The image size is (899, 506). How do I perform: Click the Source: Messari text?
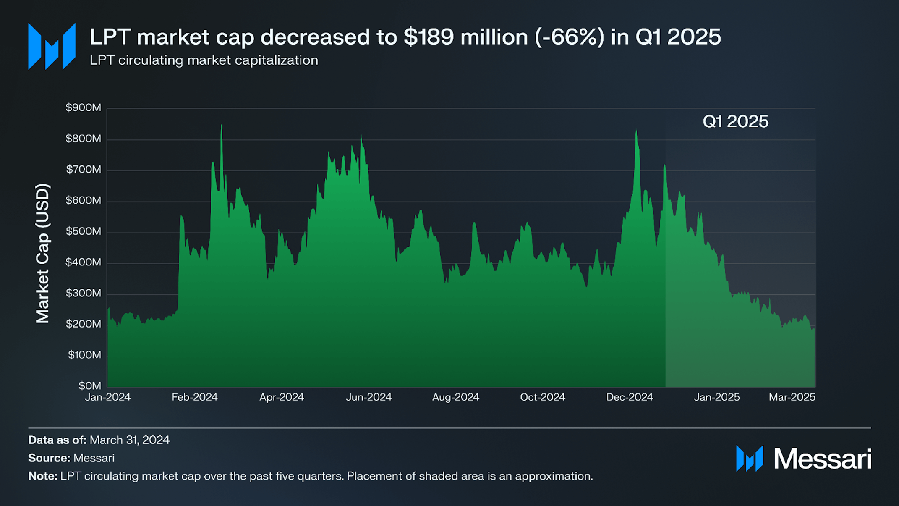coord(71,458)
